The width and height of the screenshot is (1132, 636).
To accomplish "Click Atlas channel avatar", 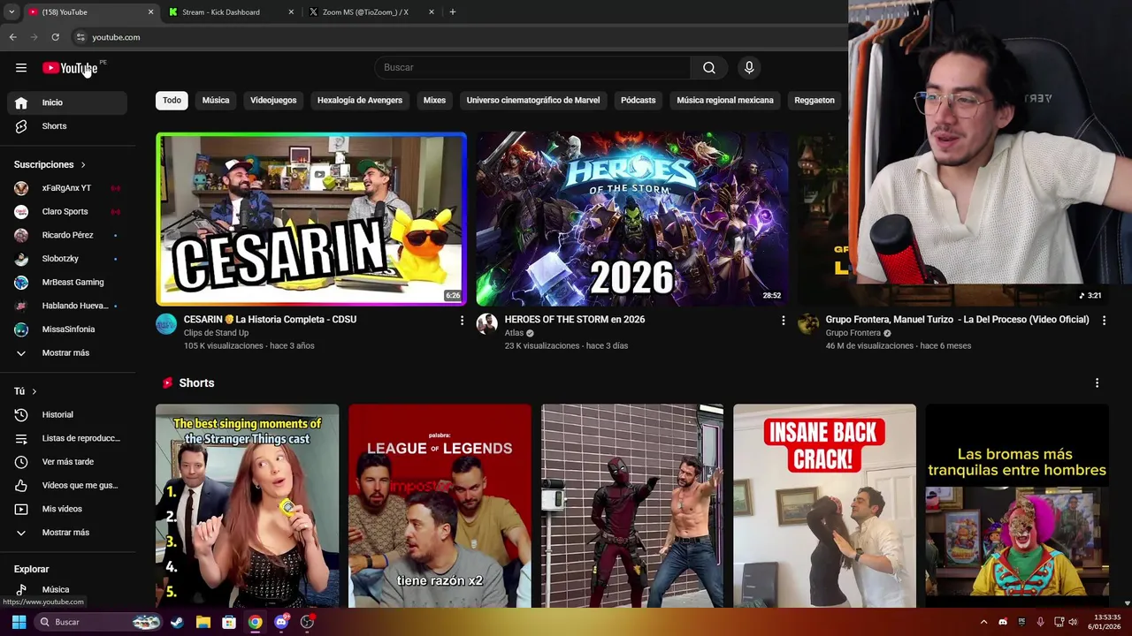I will click(487, 324).
